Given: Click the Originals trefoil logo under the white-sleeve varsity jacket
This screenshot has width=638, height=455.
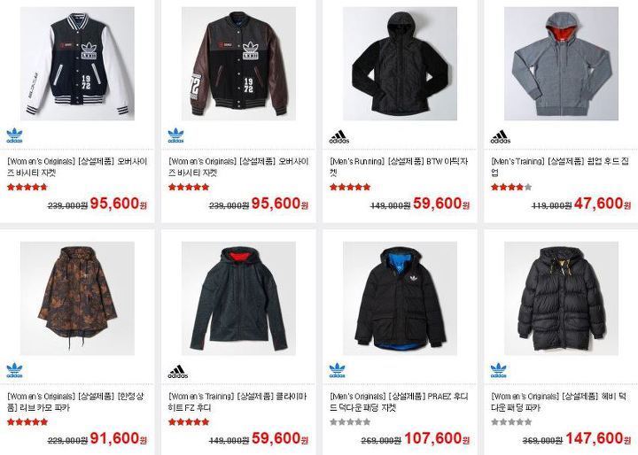Looking at the screenshot, I should pyautogui.click(x=15, y=135).
